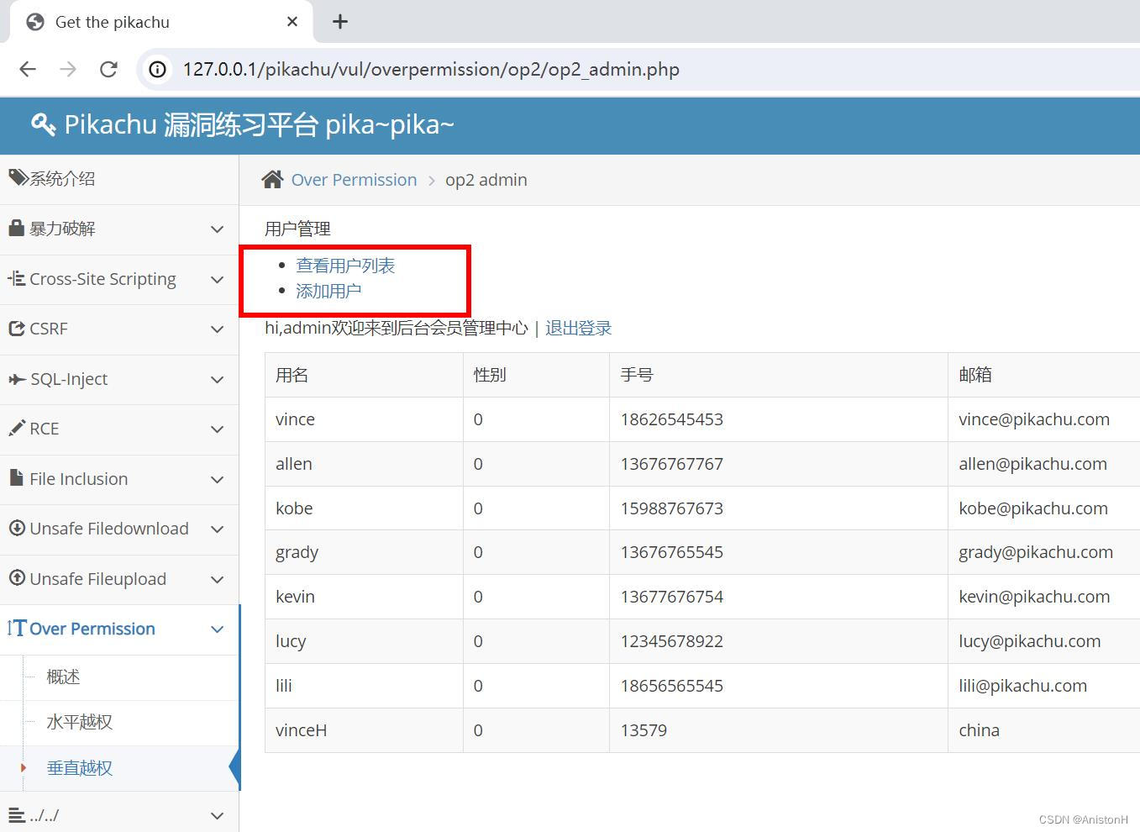
Task: Click email kobe@pikachu.com
Action: (1033, 508)
